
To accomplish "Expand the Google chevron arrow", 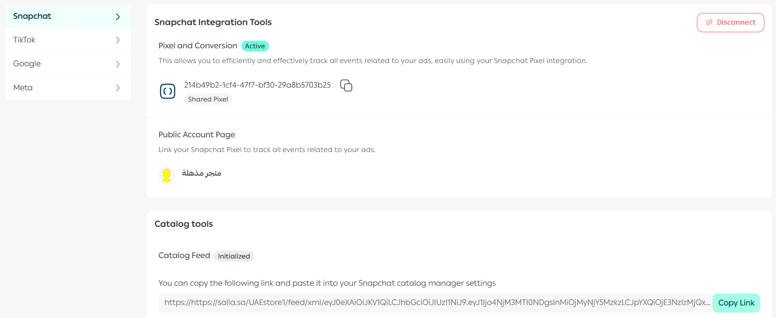I will tap(118, 64).
